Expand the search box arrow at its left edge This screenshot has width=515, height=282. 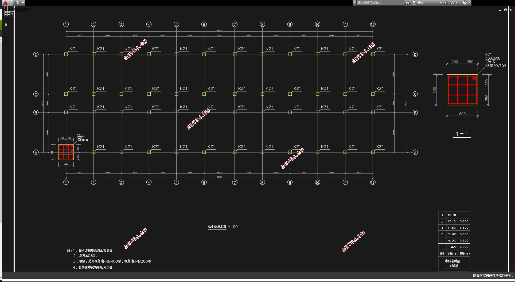(354, 2)
